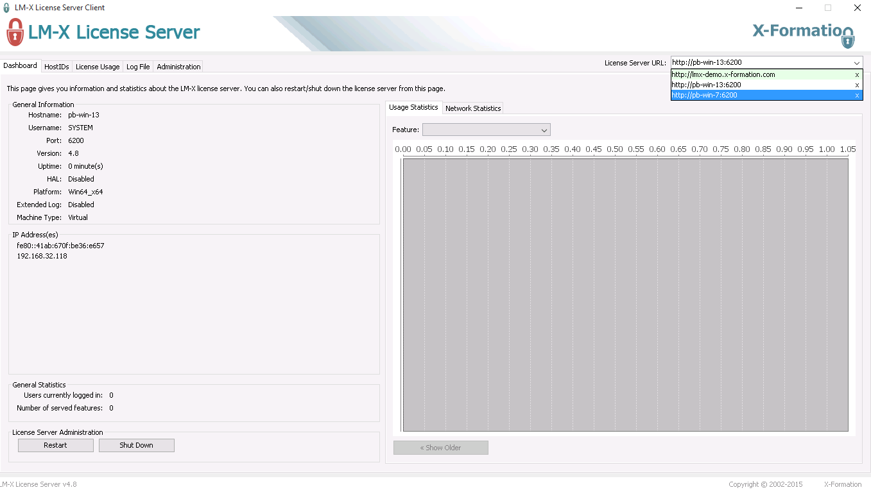Screen dimensions: 871x490
Task: Expand the License Server URL dropdown arrow
Action: coord(857,63)
